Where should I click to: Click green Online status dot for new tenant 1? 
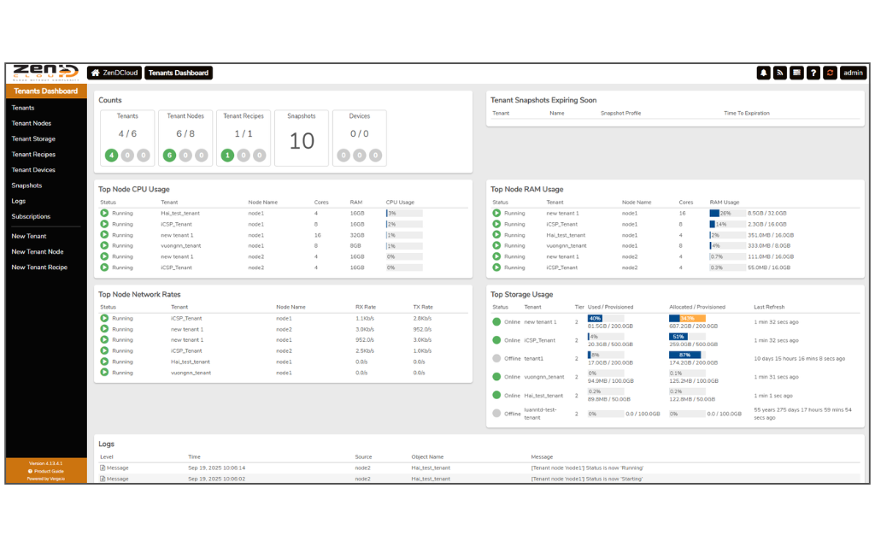[496, 322]
